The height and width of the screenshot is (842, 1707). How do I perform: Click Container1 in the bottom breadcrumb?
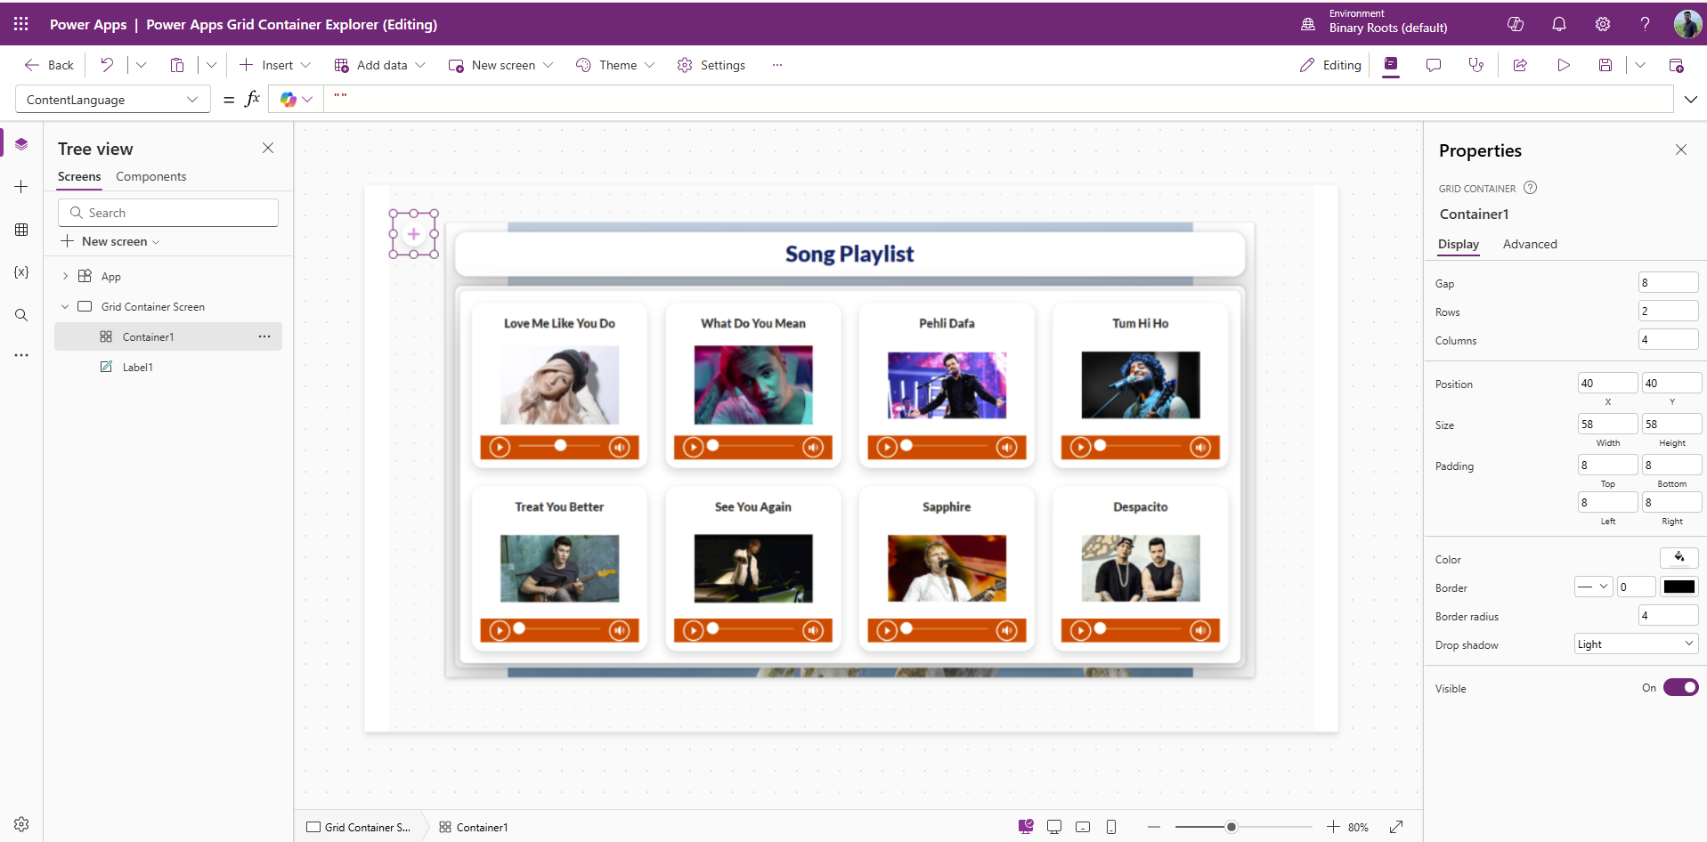[x=474, y=827]
